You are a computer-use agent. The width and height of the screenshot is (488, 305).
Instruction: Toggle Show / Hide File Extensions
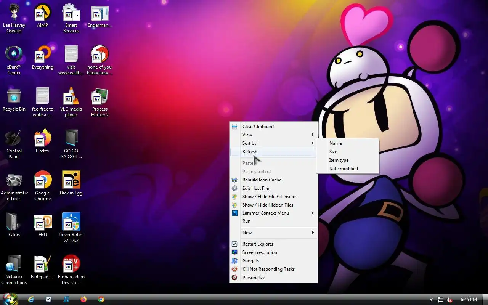274,197
